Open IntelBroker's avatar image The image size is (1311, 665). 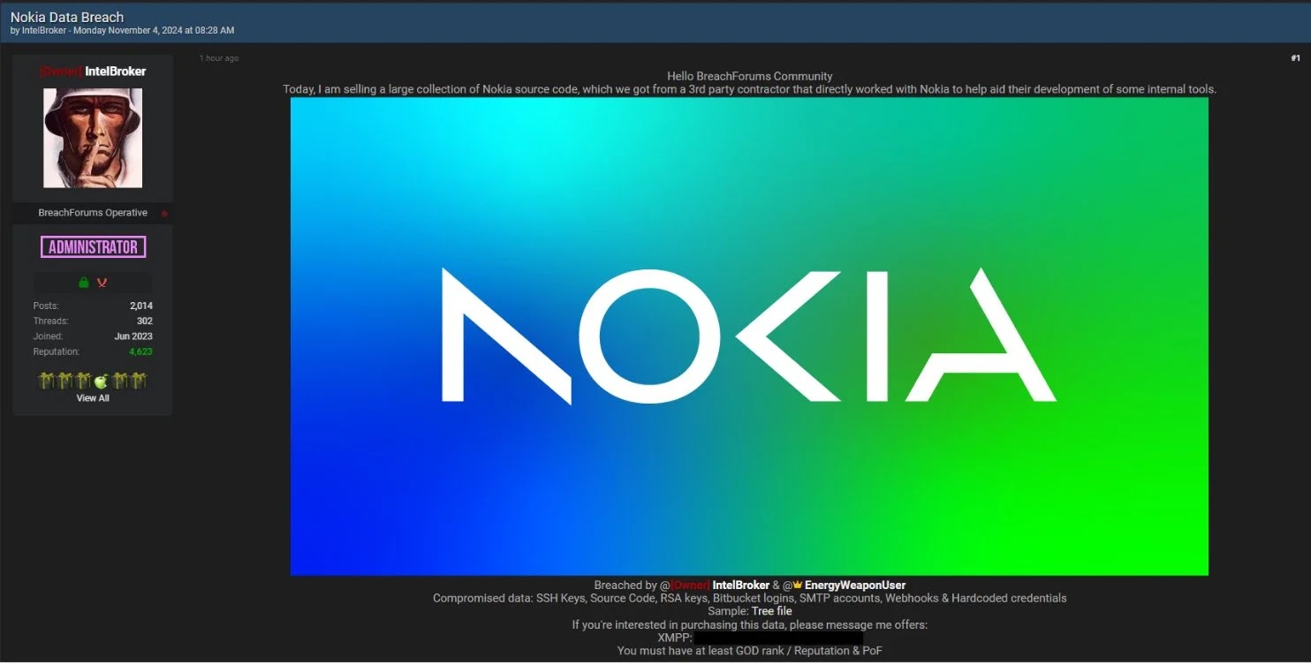[93, 138]
